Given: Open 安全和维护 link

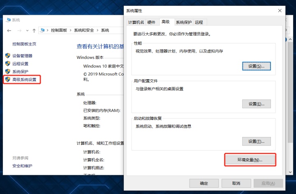Looking at the screenshot, I should pos(22,166).
